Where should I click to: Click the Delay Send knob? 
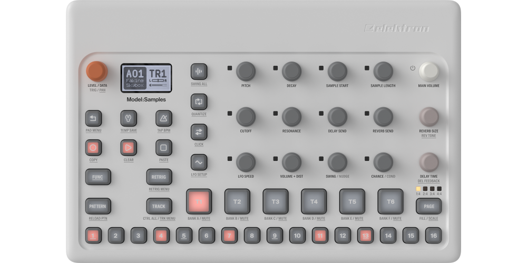337,117
